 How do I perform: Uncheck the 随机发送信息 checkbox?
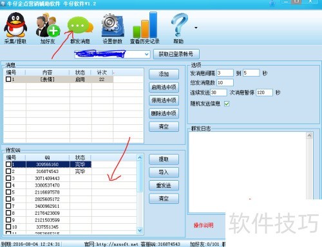point(227,104)
